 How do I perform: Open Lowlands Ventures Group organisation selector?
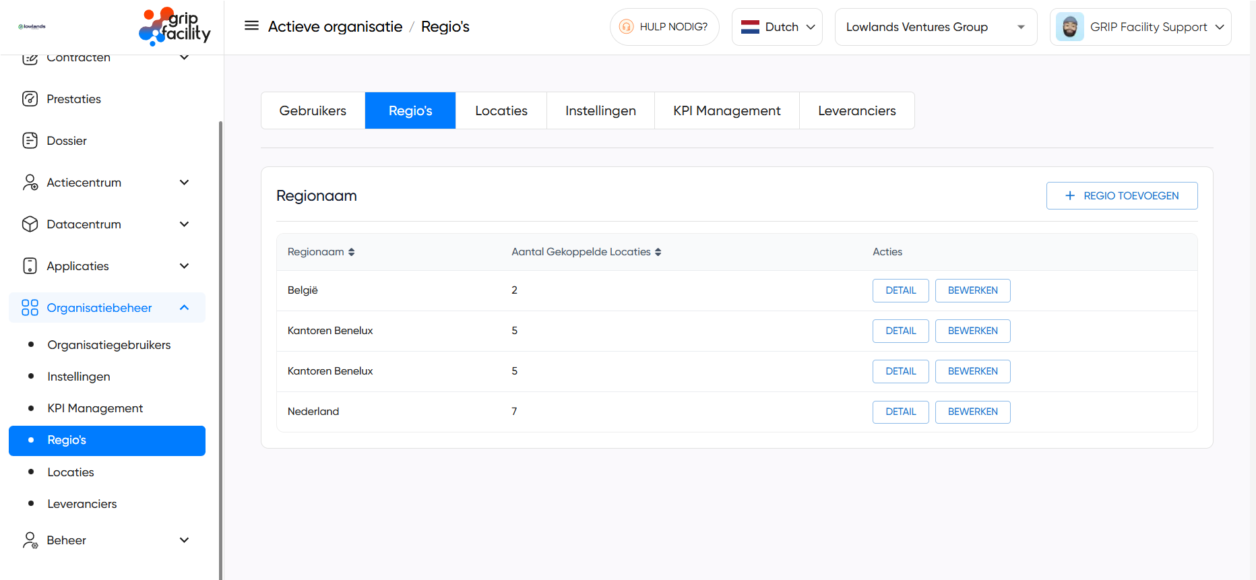[935, 27]
